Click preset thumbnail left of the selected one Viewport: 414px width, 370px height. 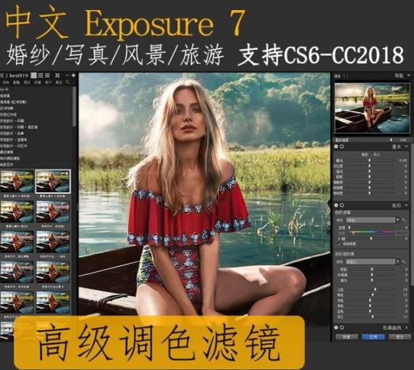point(17,181)
